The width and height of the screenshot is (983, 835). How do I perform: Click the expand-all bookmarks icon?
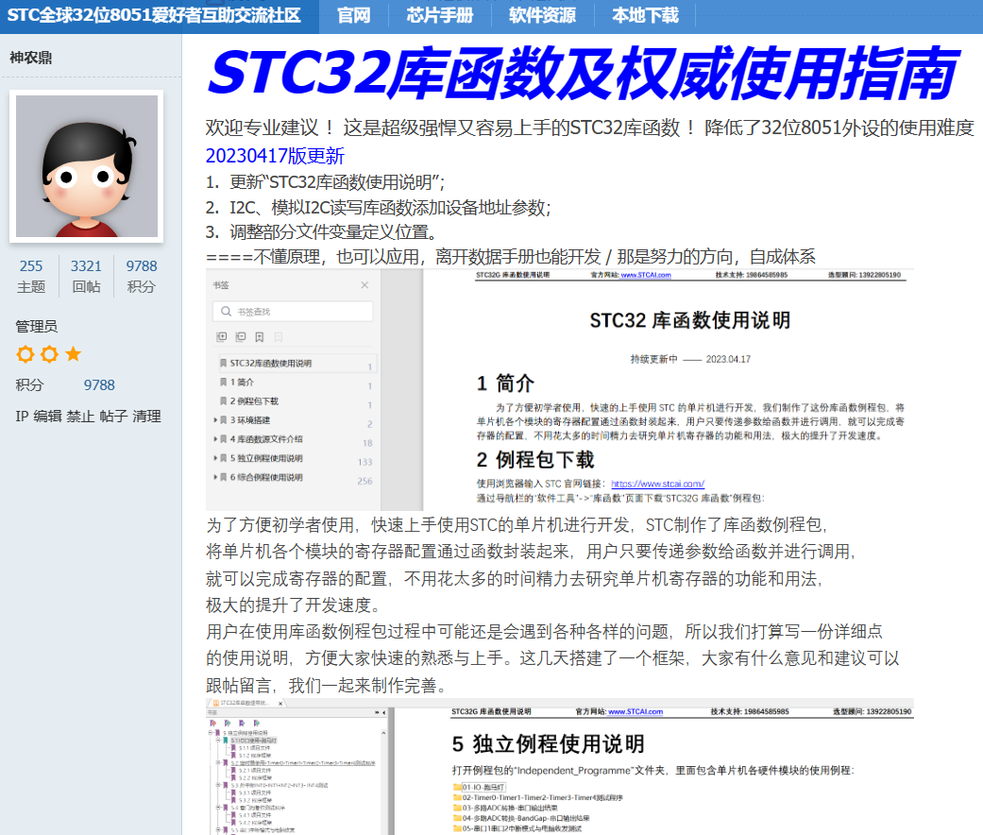point(221,337)
